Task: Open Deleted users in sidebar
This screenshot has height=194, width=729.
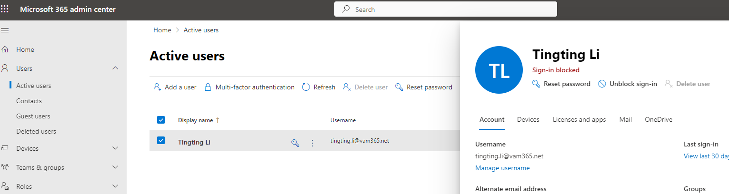Action: (x=36, y=131)
